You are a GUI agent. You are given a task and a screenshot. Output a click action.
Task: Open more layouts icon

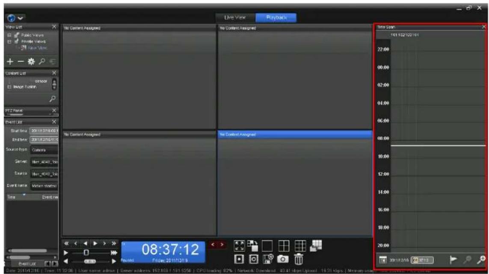pos(316,245)
